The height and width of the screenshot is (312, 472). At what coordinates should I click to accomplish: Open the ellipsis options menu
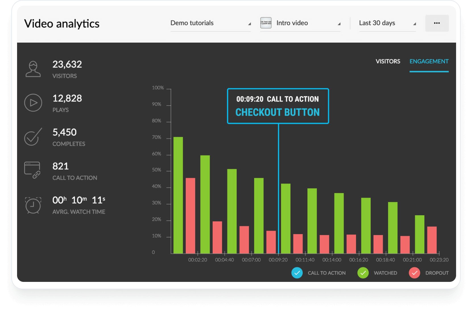click(437, 23)
